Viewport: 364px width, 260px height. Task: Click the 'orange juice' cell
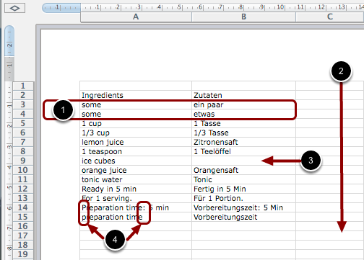[x=136, y=170]
